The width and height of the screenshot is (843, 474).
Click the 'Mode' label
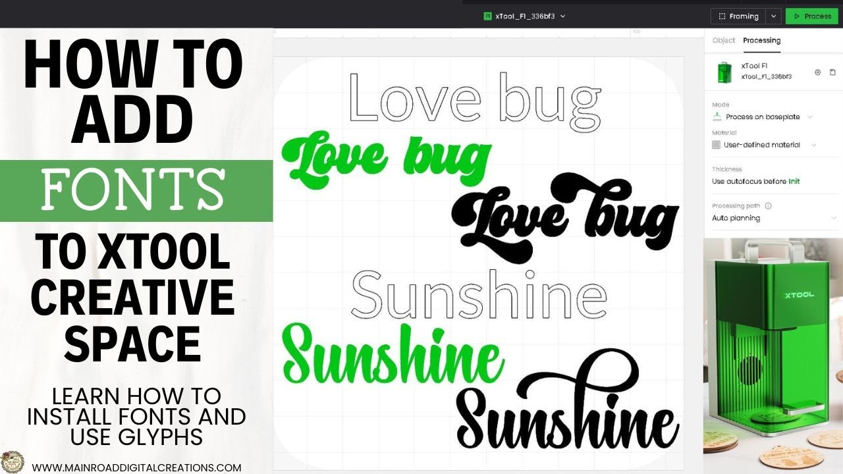point(721,105)
